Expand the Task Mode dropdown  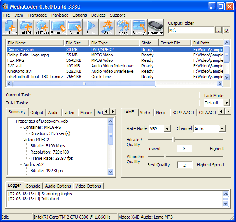pyautogui.click(x=226, y=103)
